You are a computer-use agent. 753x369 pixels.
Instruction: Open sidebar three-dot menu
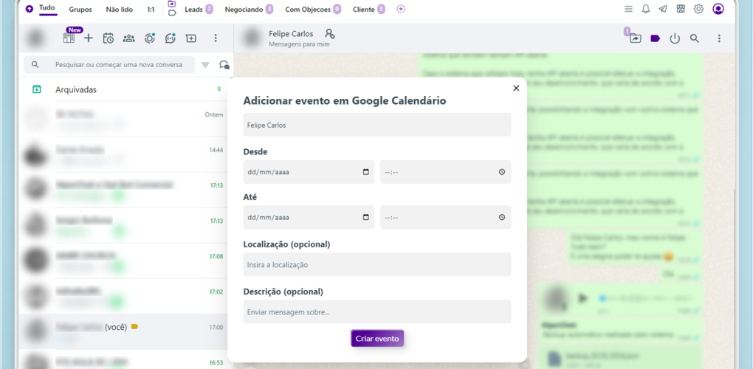tap(216, 38)
